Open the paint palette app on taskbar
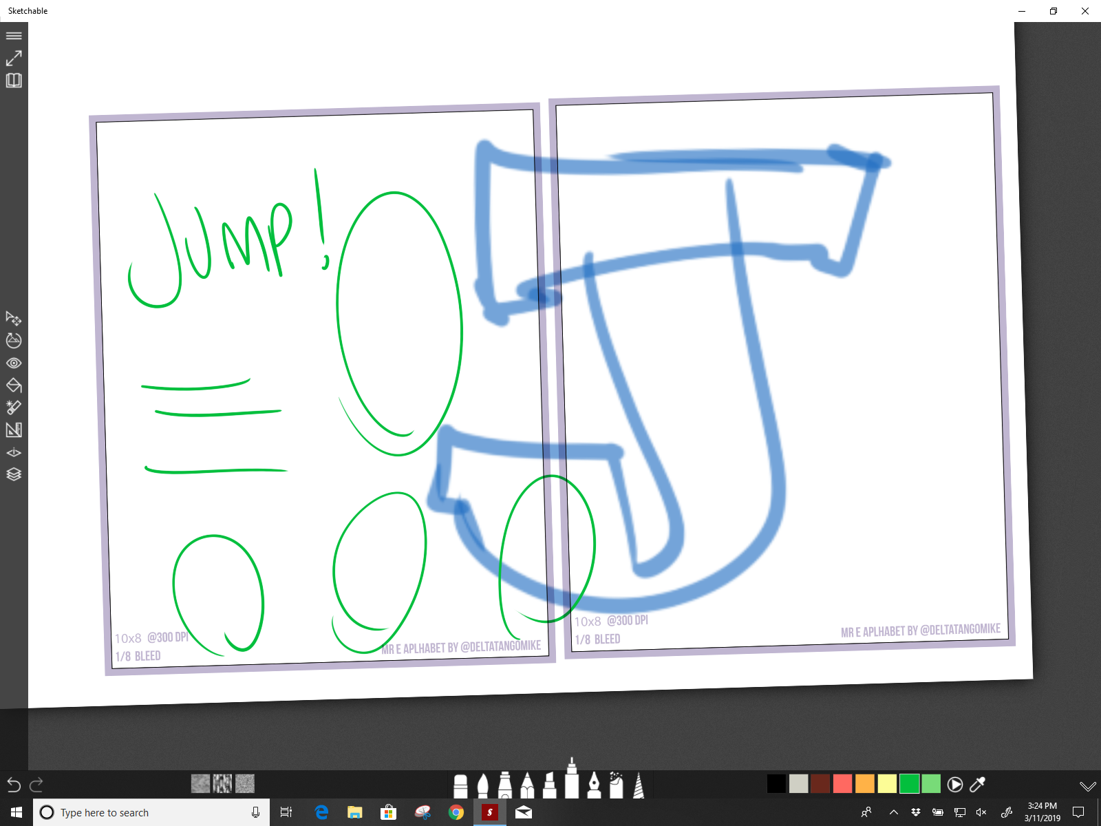 (423, 812)
